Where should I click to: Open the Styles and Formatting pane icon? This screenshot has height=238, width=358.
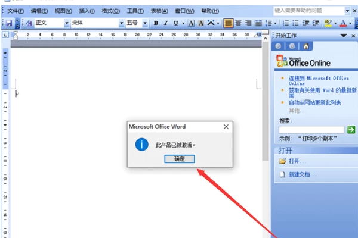[29, 23]
